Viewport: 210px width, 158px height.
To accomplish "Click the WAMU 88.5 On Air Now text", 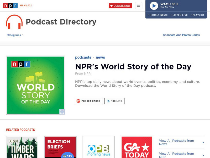I will click(169, 6).
